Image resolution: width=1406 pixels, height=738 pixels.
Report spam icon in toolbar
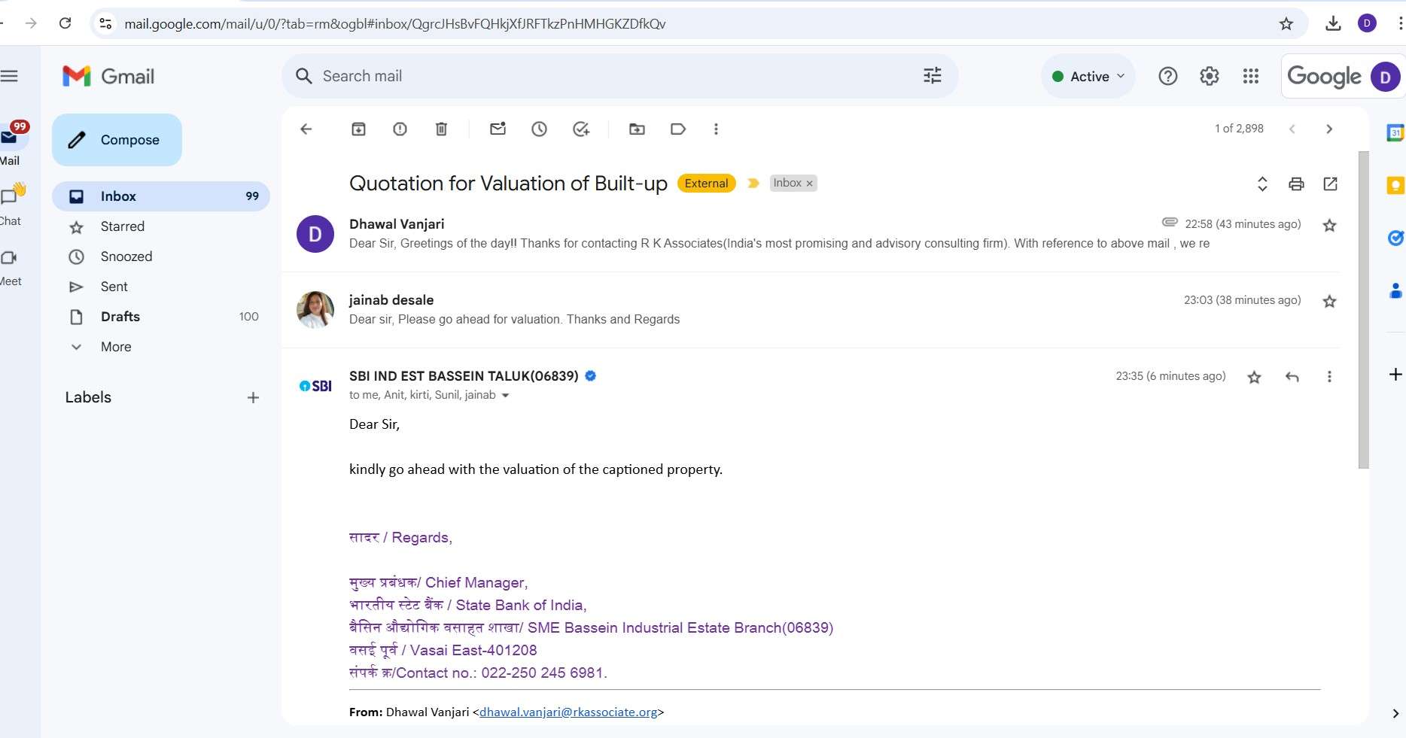400,129
